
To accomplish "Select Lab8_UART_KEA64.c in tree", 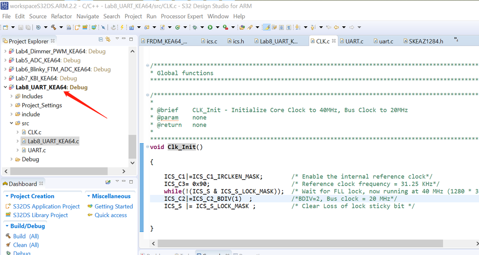I will point(53,141).
